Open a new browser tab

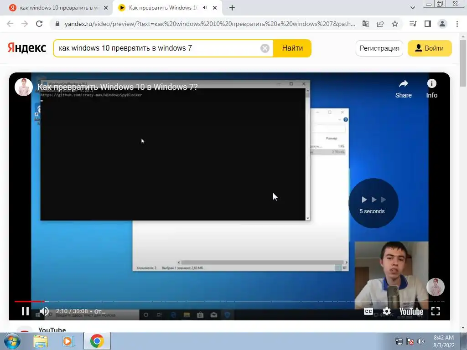click(x=232, y=8)
